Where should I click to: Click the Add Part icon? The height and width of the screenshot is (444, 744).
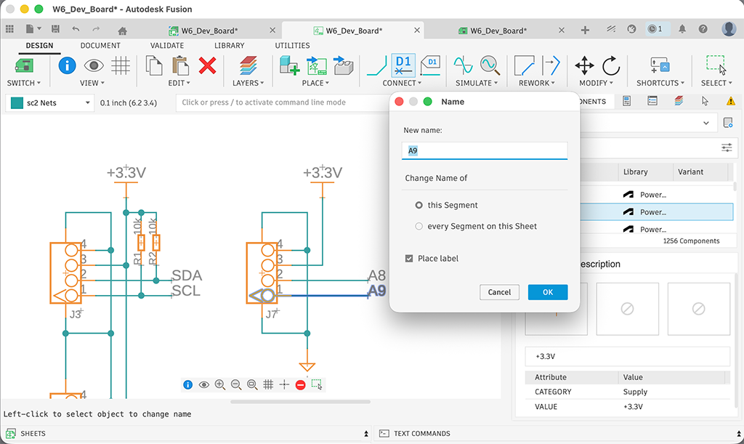289,65
